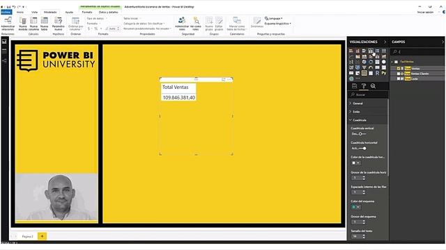Select the Donut chart visual
446x250 pixels.
point(371,62)
